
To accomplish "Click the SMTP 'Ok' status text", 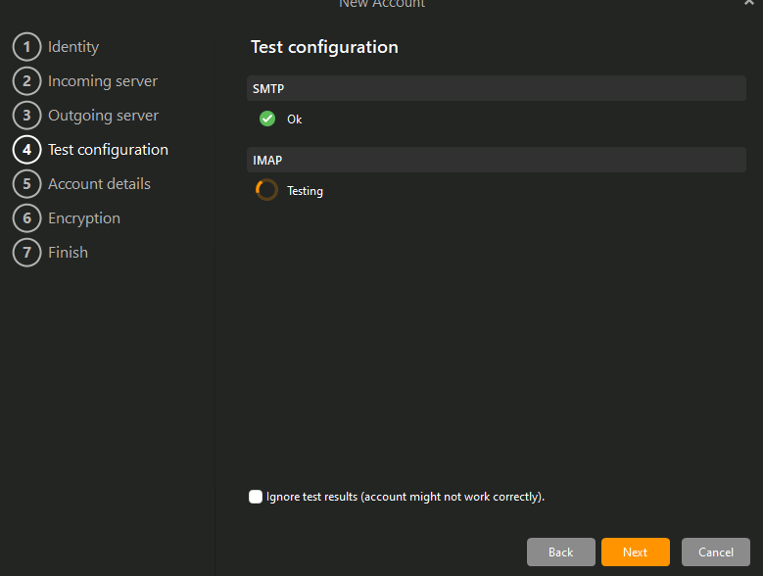I will click(295, 120).
